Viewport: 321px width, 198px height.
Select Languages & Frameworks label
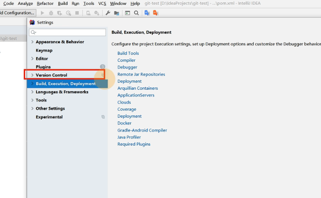62,92
